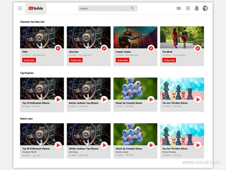Play Chess Champs' You Are The Best Album
Screen dimensions: 226x170
tap(198, 145)
